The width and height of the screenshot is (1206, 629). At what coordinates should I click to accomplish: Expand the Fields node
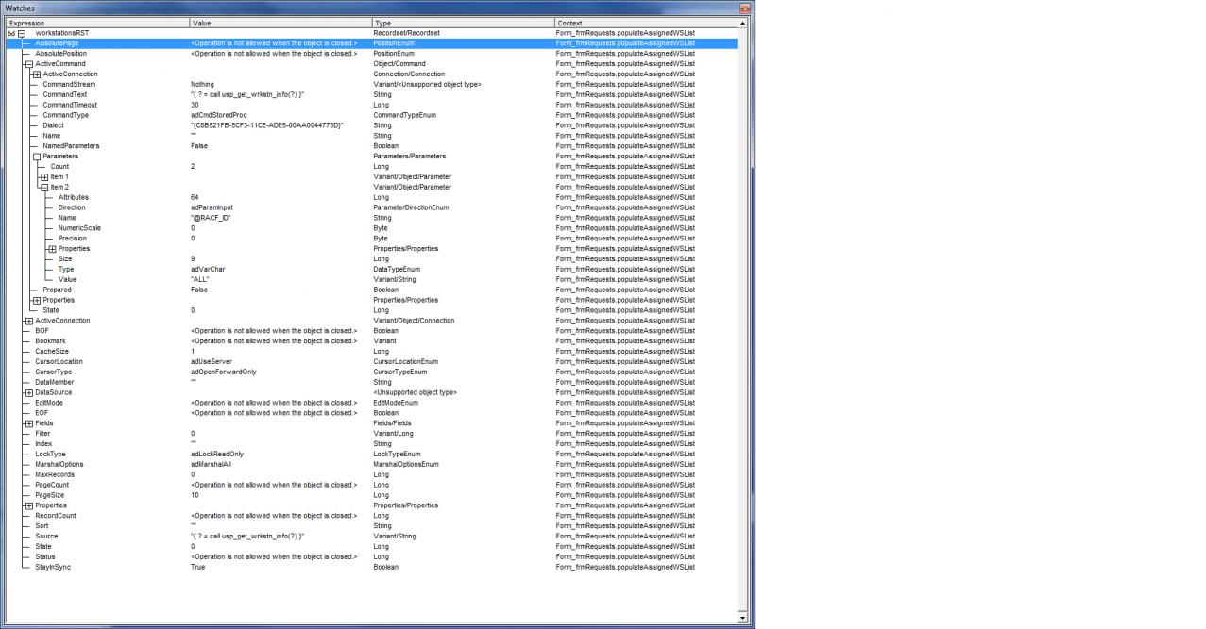point(28,423)
